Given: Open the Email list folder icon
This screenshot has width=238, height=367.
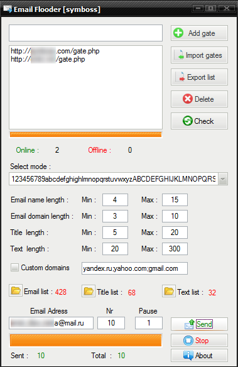Looking at the screenshot, I should tap(16, 291).
